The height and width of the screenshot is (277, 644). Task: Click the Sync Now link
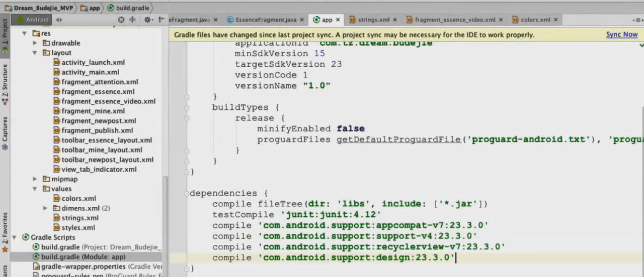click(x=622, y=35)
